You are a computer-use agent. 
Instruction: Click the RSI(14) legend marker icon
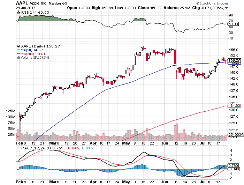pos(19,13)
